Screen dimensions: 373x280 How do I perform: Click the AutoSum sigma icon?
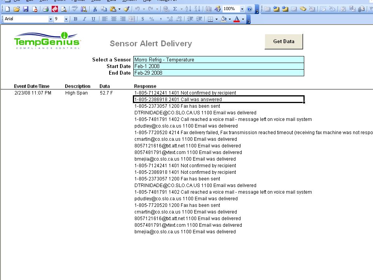175,9
